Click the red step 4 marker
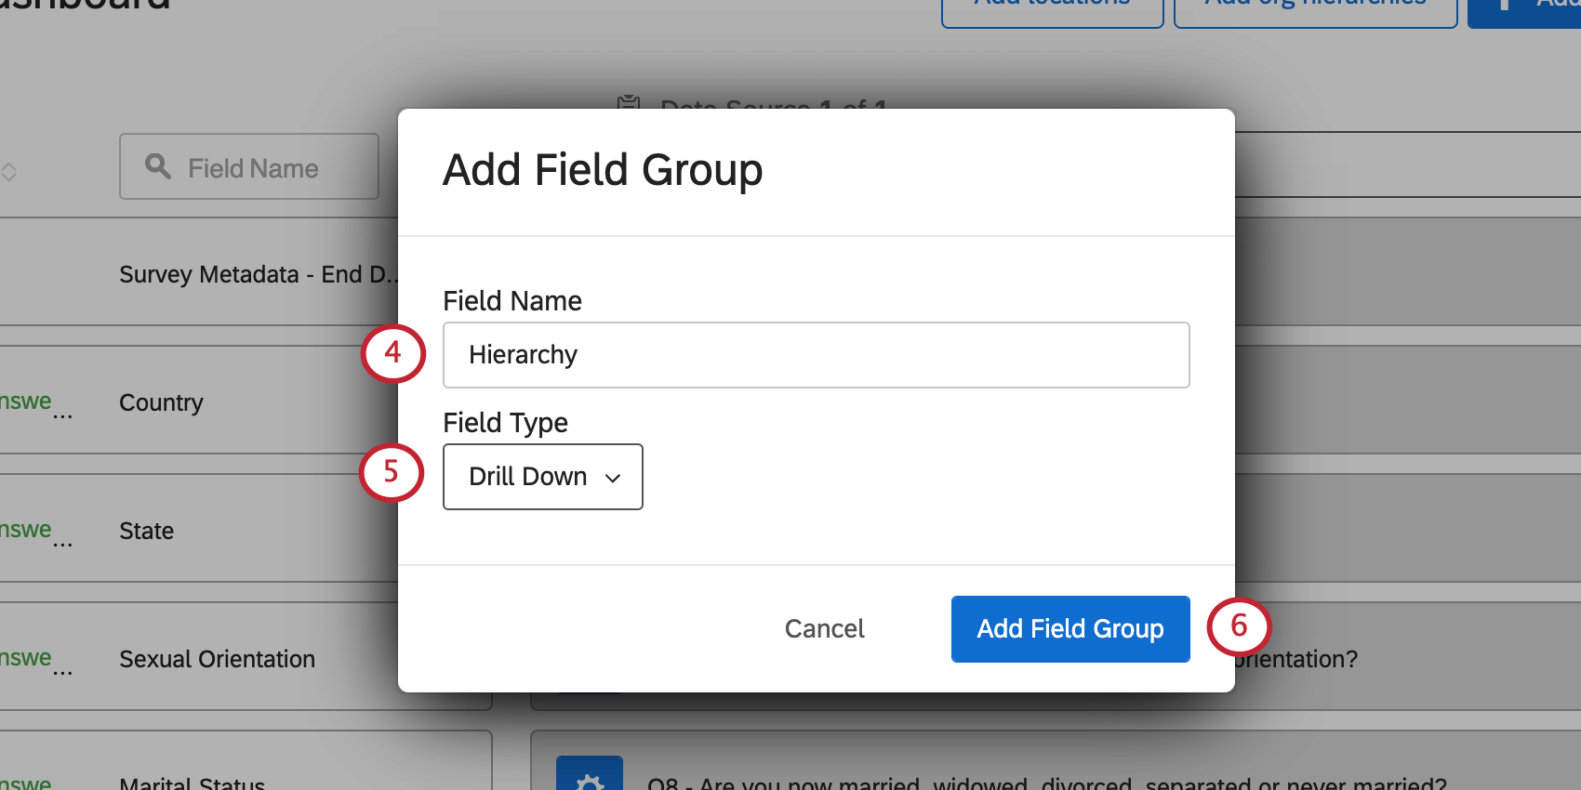 click(x=392, y=353)
